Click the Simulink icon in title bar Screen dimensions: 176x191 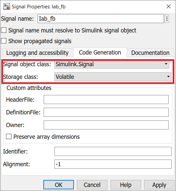6,6
